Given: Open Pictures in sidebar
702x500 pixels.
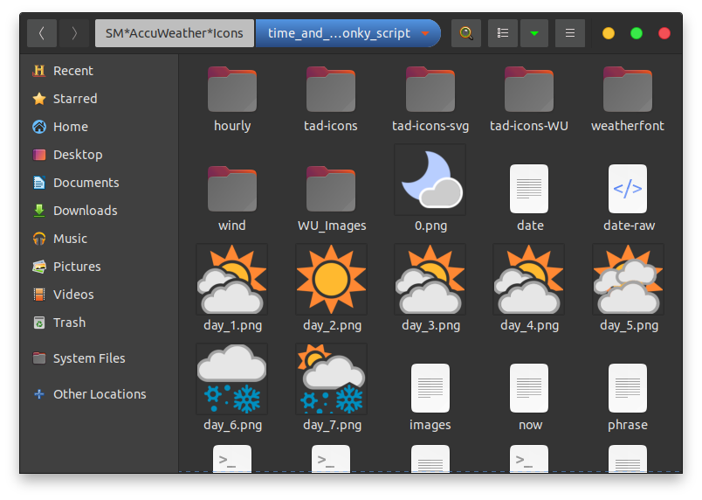Looking at the screenshot, I should coord(99,267).
